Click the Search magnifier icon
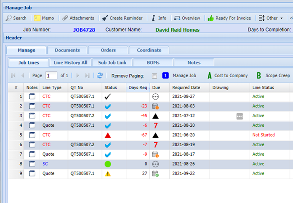 click(9, 18)
